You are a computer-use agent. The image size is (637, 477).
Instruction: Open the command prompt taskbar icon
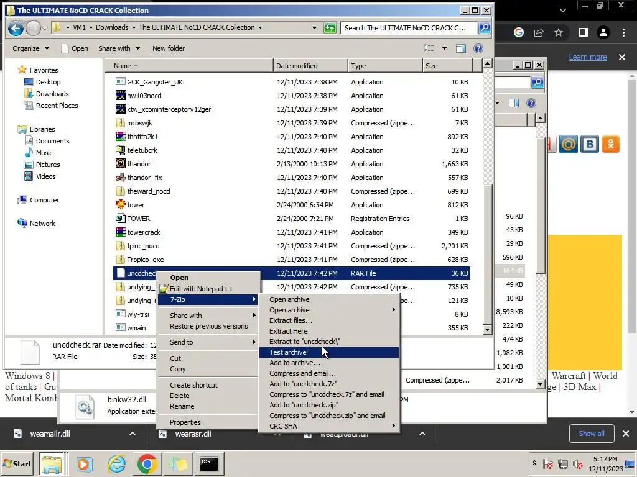[209, 463]
